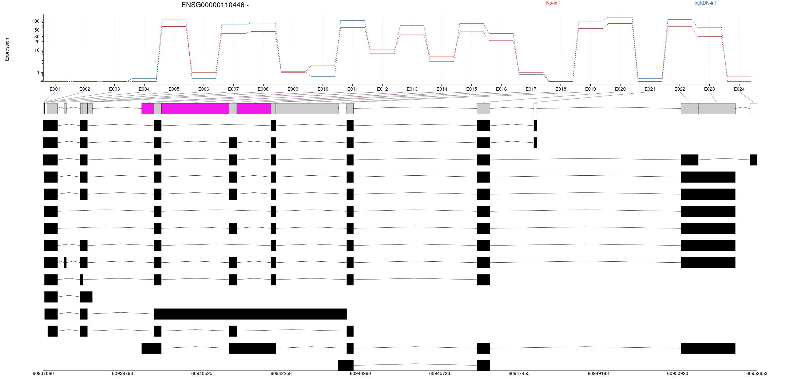The height and width of the screenshot is (379, 793).
Task: Click exon bin label E014
Action: [442, 89]
